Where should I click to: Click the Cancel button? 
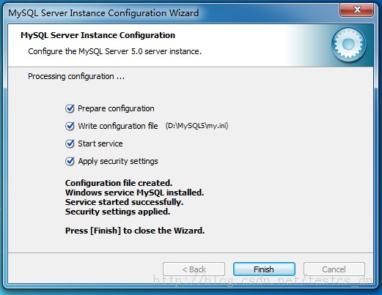(x=334, y=269)
